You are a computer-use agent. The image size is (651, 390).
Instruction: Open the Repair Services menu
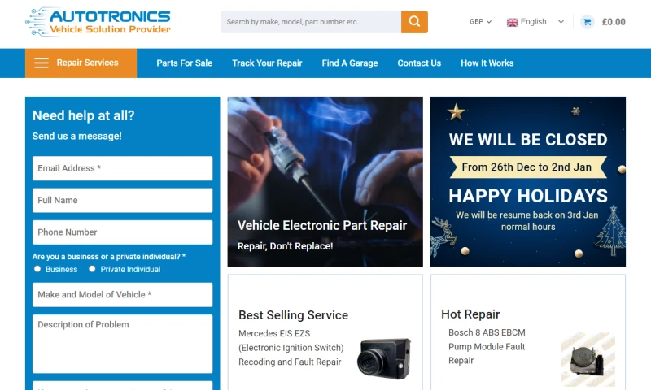click(x=81, y=63)
